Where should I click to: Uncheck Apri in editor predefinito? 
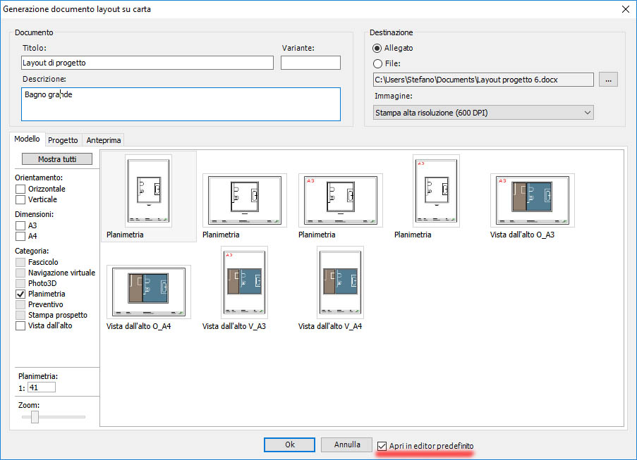click(x=382, y=446)
